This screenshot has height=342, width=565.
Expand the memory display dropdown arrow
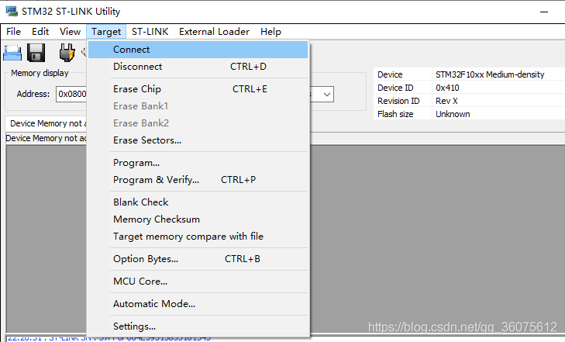pos(326,95)
